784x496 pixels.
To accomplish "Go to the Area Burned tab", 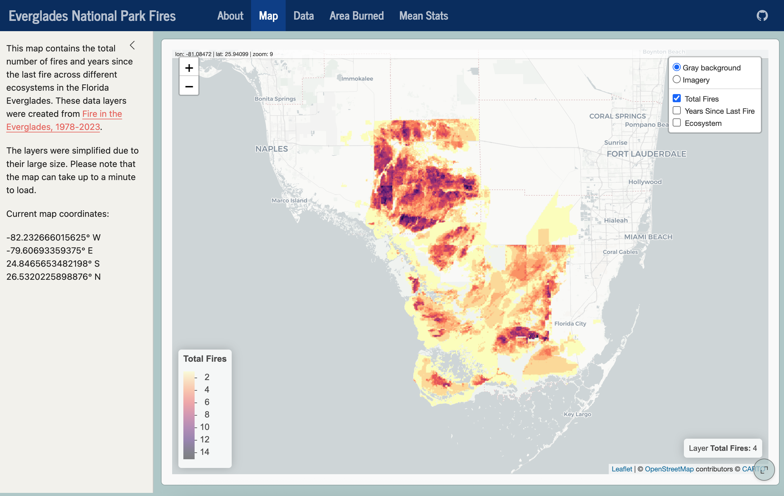I will click(356, 16).
